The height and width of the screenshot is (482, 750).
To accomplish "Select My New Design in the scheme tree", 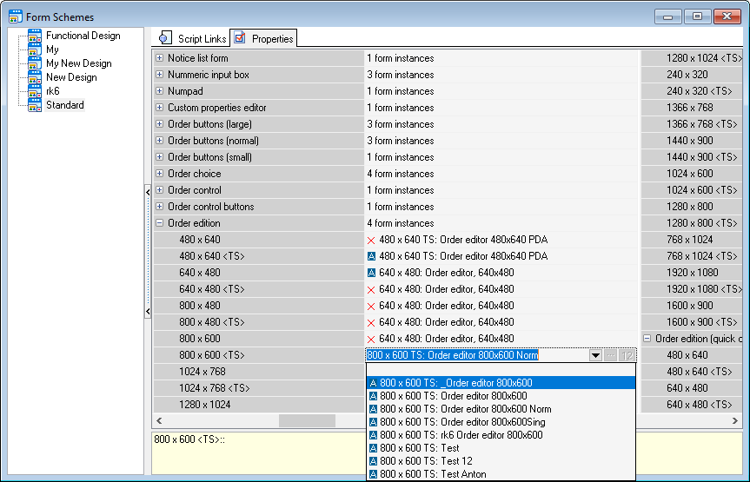I will click(79, 63).
